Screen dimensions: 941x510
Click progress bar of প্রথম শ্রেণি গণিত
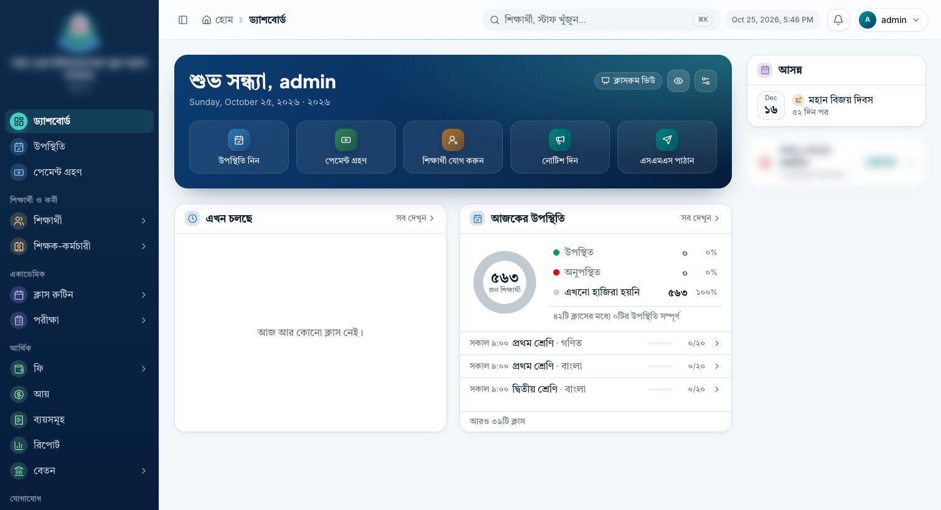tap(660, 343)
